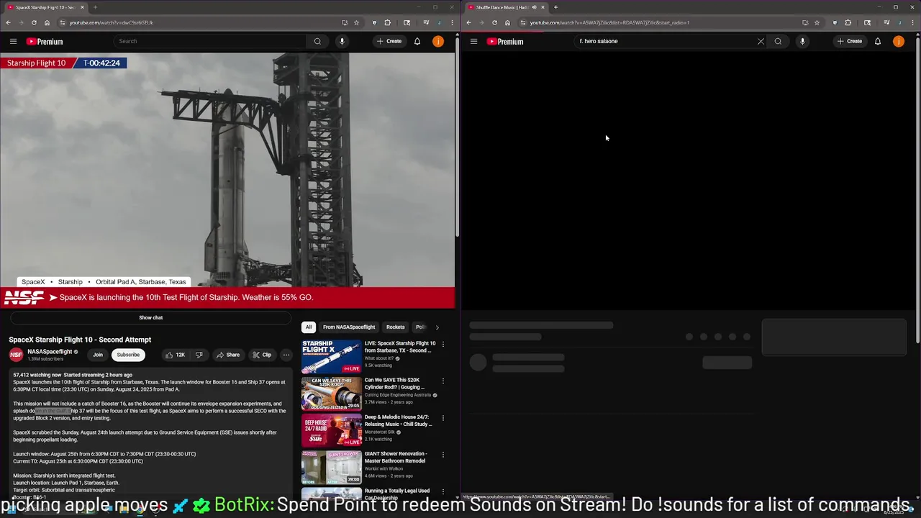921x518 pixels.
Task: Open 'Deep & Melodic House 24/7' thumbnail
Action: [331, 430]
